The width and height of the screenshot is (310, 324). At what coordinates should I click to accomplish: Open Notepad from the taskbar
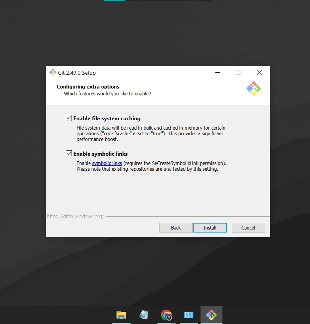[x=144, y=315]
